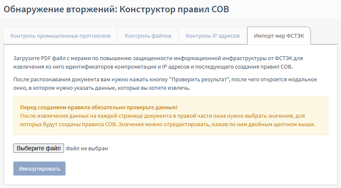The height and width of the screenshot is (188, 341).
Task: Click the Файл не выбран label
Action: pyautogui.click(x=87, y=149)
